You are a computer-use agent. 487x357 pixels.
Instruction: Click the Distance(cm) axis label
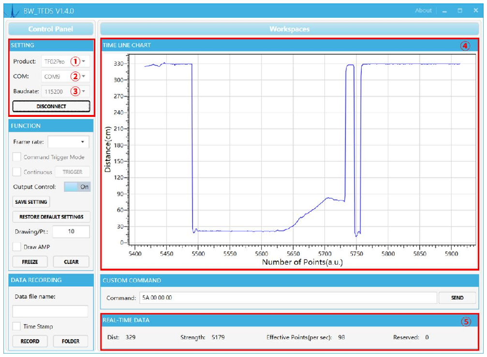107,149
